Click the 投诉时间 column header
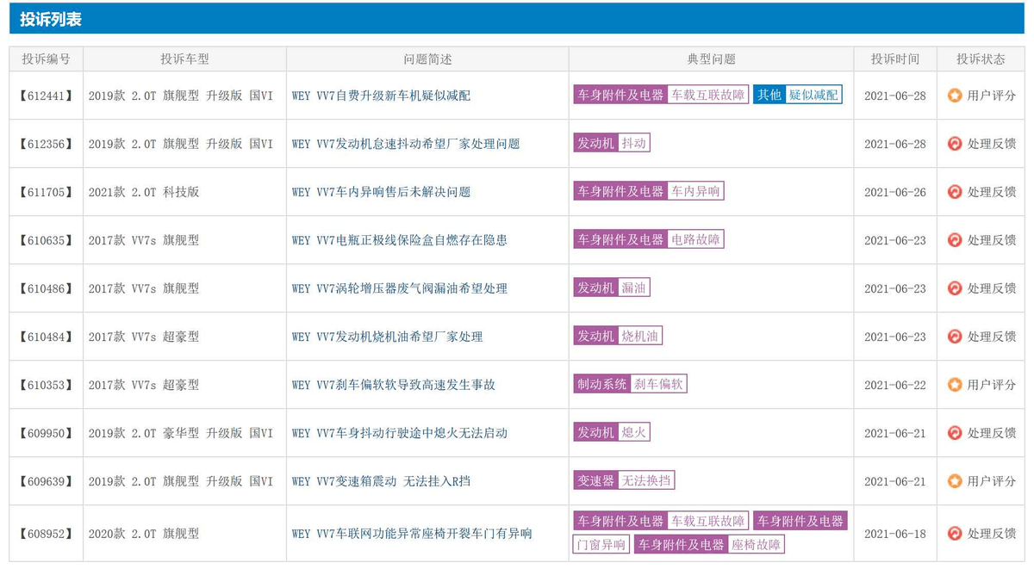 (x=895, y=59)
